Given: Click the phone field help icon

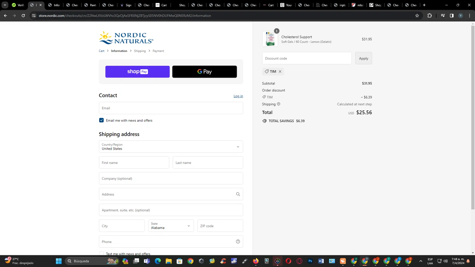Looking at the screenshot, I should click(238, 242).
